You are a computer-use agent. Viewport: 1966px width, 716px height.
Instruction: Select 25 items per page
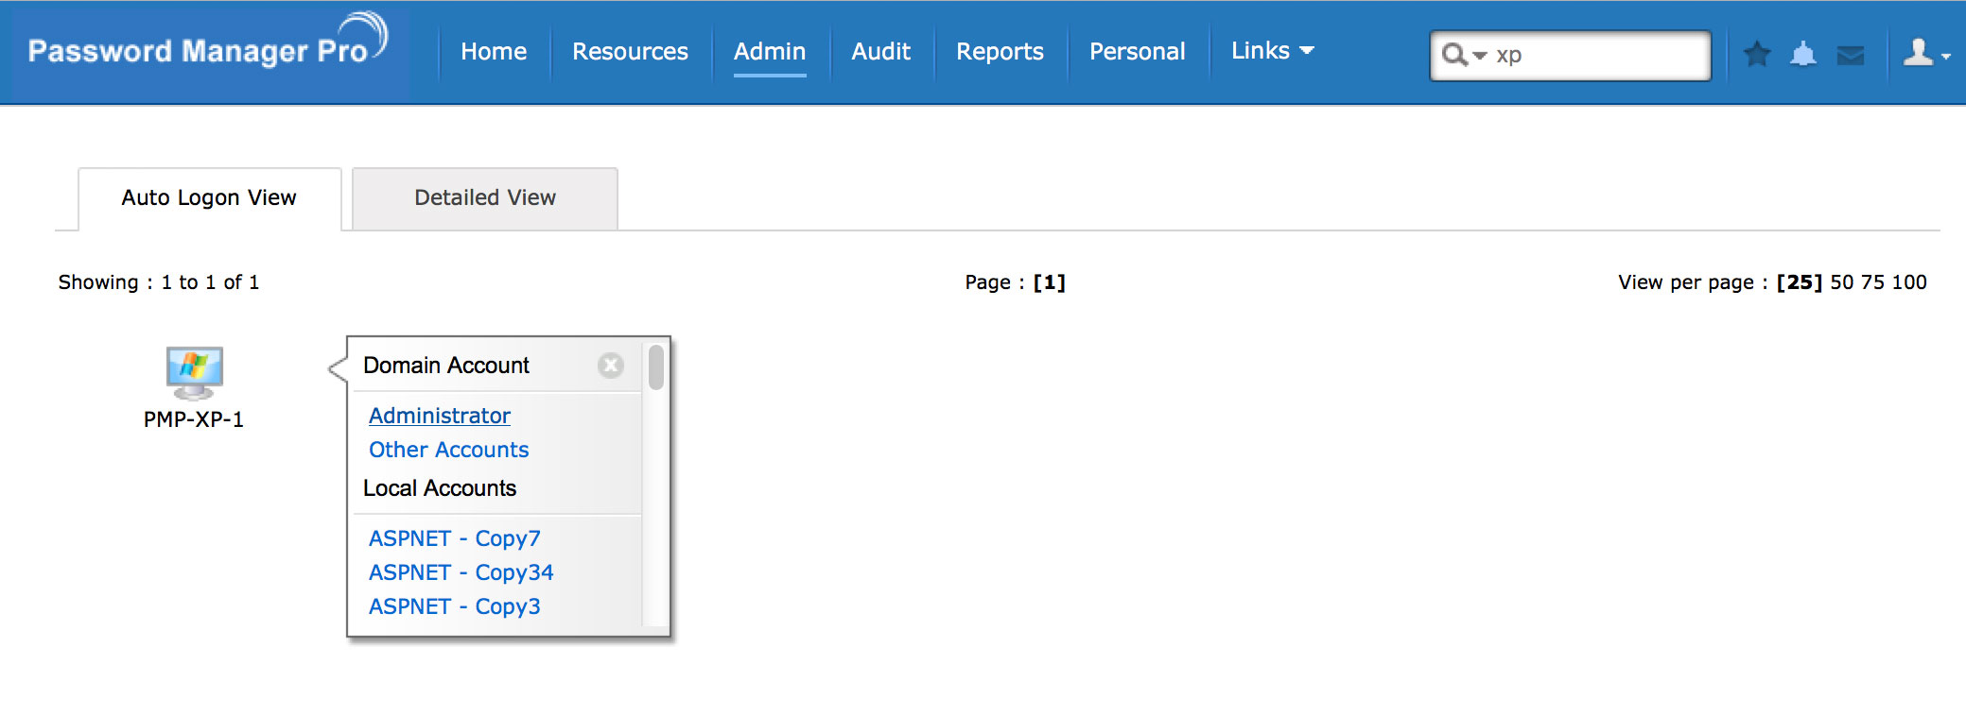[1800, 282]
